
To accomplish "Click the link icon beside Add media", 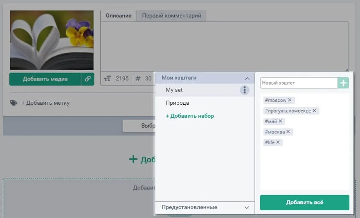I will point(88,79).
